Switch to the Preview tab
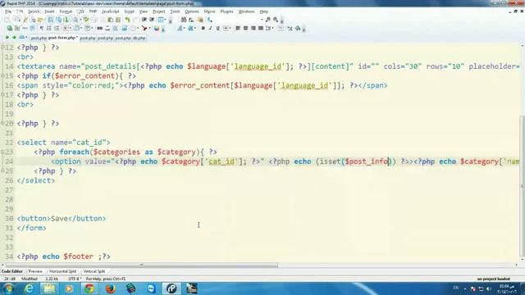This screenshot has width=525, height=295. tap(35, 271)
